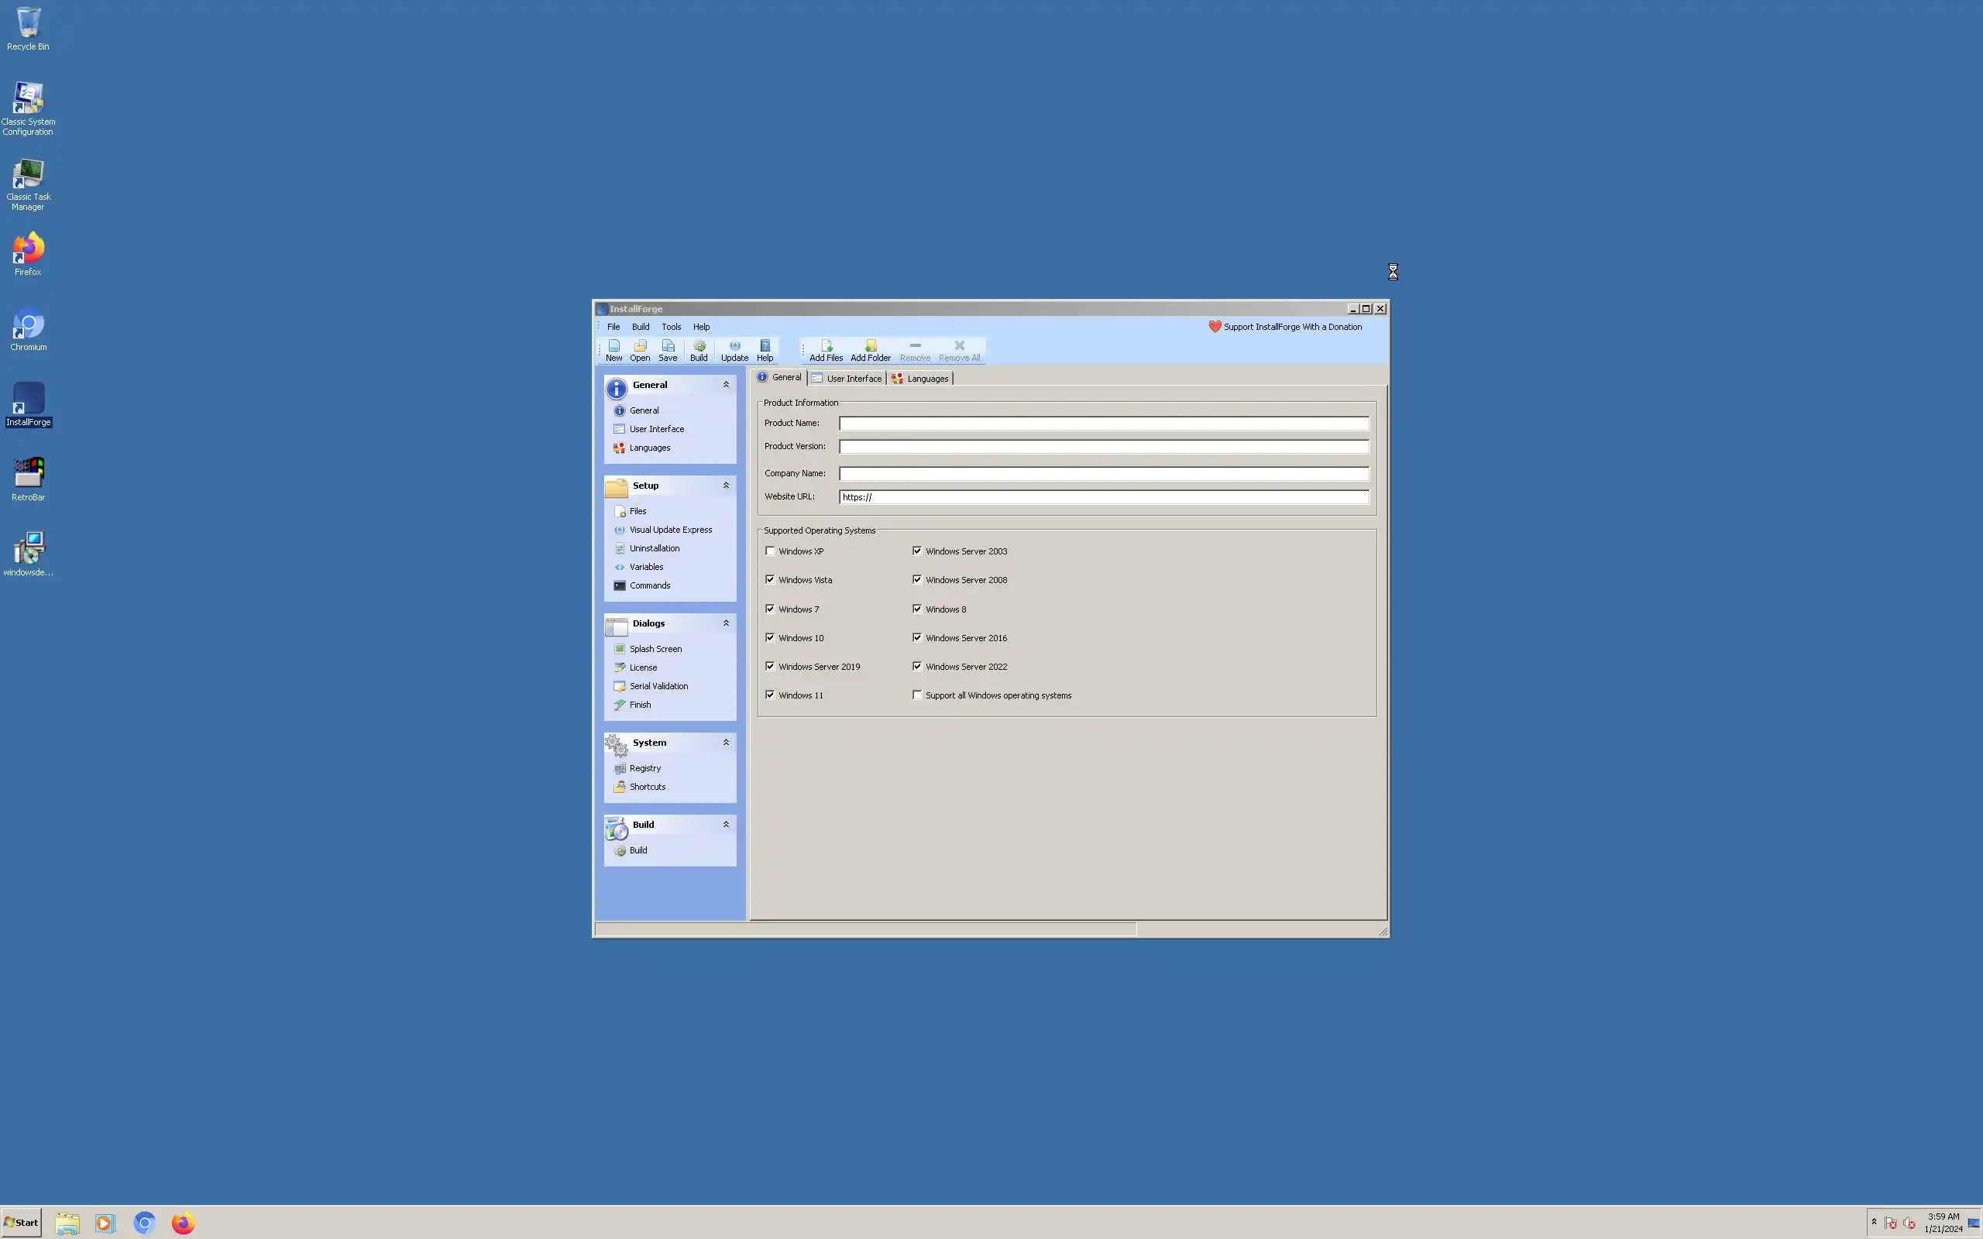
Task: Open the Tools menu
Action: click(x=671, y=326)
